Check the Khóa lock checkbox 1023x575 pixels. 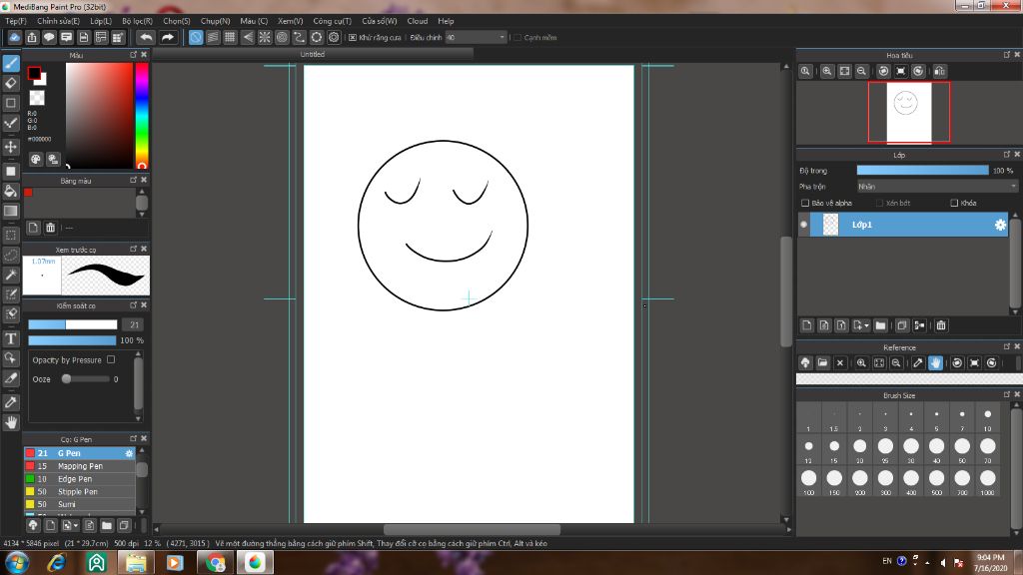[x=954, y=203]
